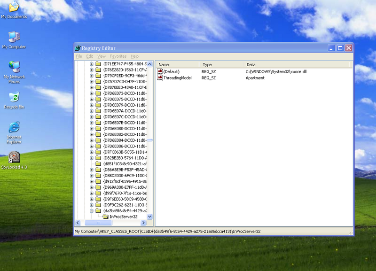This screenshot has width=376, height=271.
Task: Select the {d99f7670-7f1a-11ce key label
Action: coord(125,193)
